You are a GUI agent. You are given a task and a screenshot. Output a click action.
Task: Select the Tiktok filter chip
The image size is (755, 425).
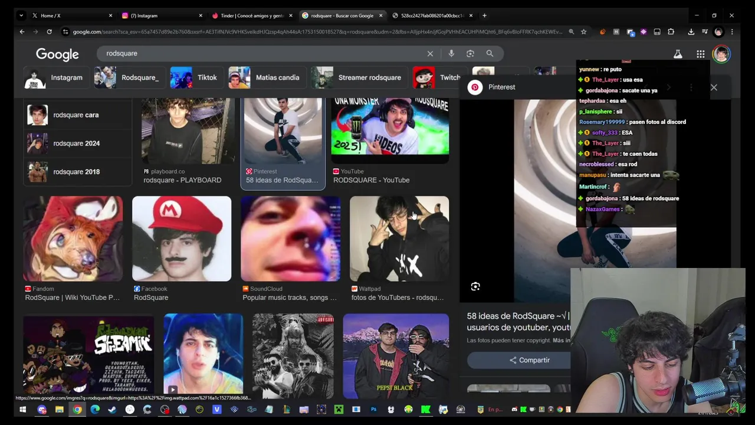195,78
